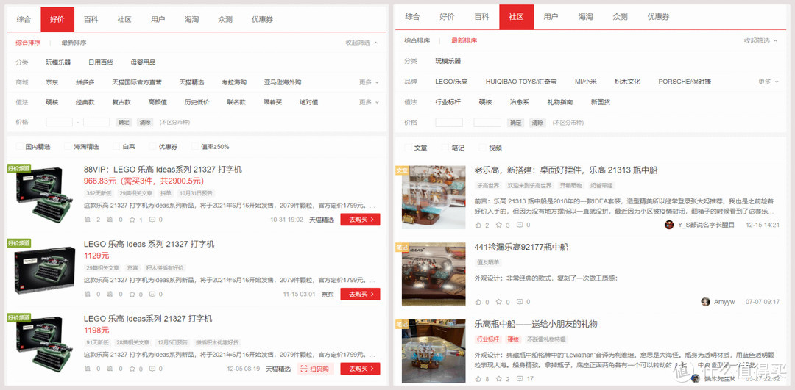Like the 441捡漏乐高92177瓶中船 note with thumbs-up
Viewport: 795px width, 390px height.
(x=478, y=301)
